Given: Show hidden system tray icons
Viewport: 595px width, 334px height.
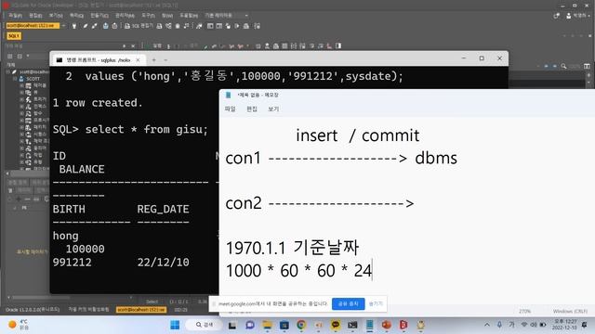Looking at the screenshot, I should pos(487,325).
